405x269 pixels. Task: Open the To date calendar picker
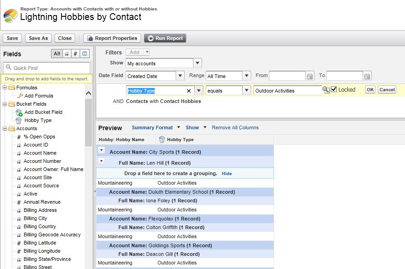(367, 76)
